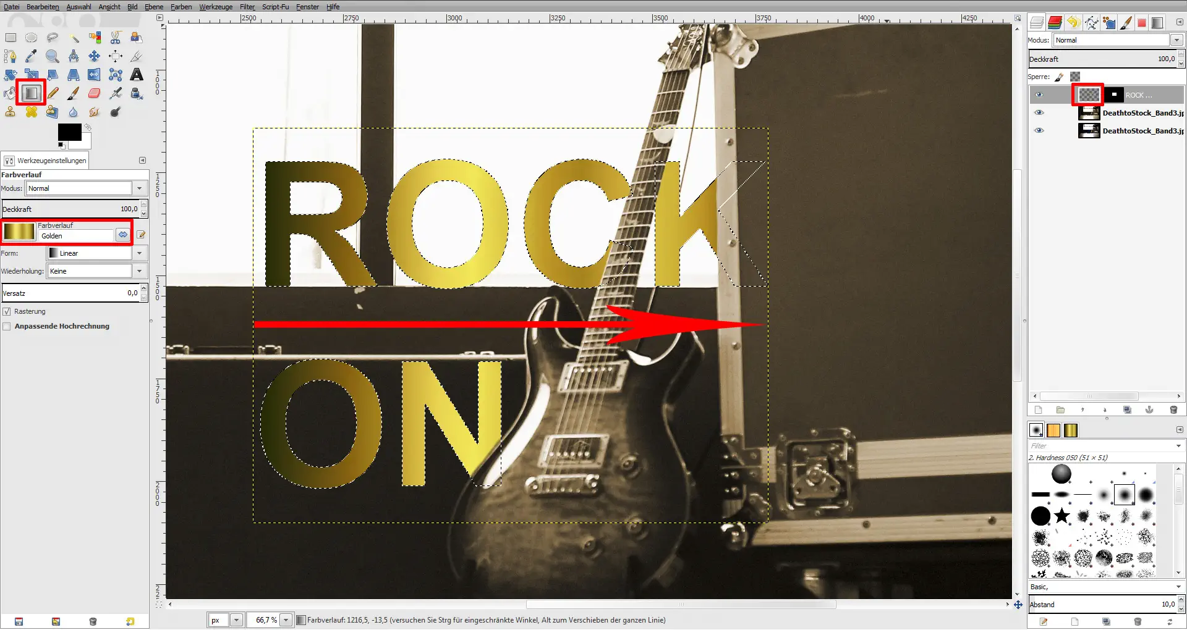
Task: Reverse the Golden gradient direction
Action: [123, 235]
